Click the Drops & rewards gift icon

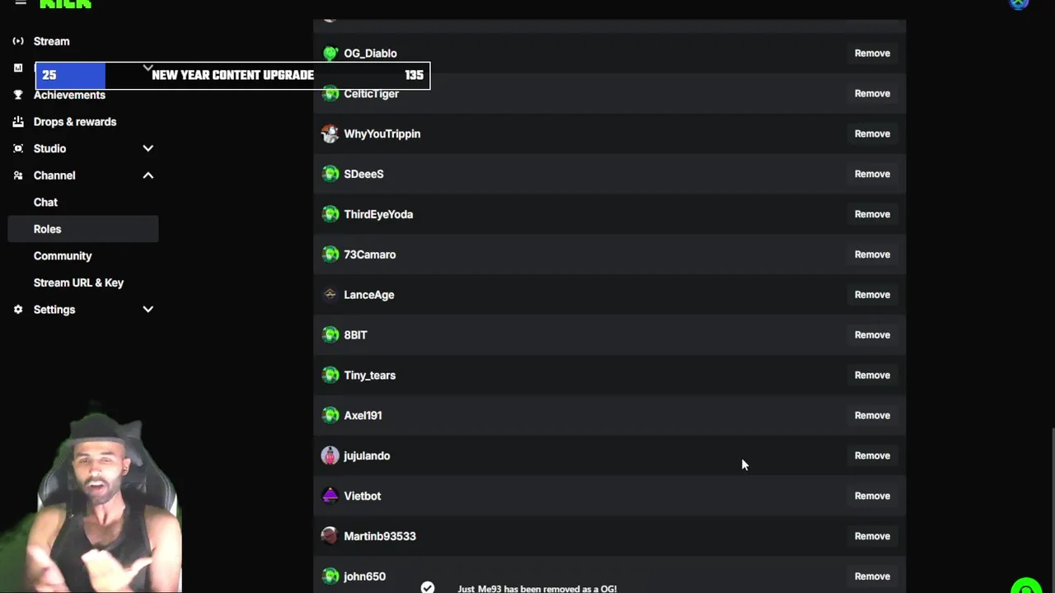(18, 122)
